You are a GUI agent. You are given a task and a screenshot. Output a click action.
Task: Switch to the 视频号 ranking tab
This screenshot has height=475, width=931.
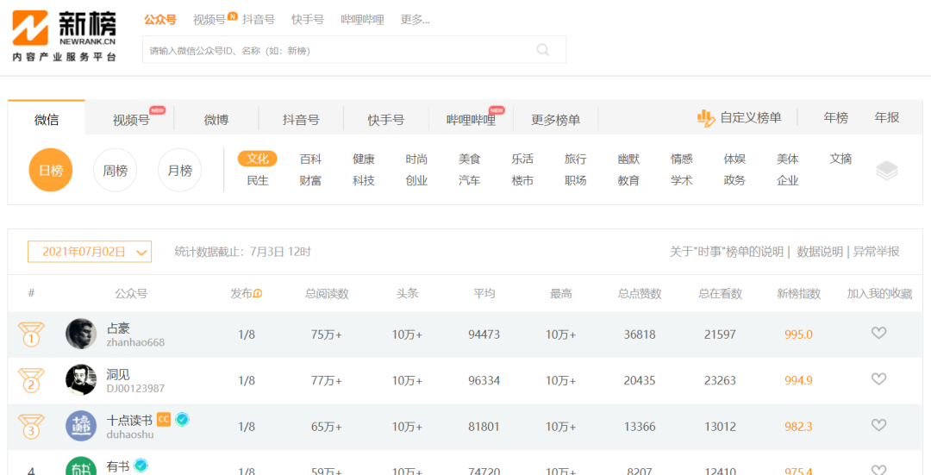[131, 120]
